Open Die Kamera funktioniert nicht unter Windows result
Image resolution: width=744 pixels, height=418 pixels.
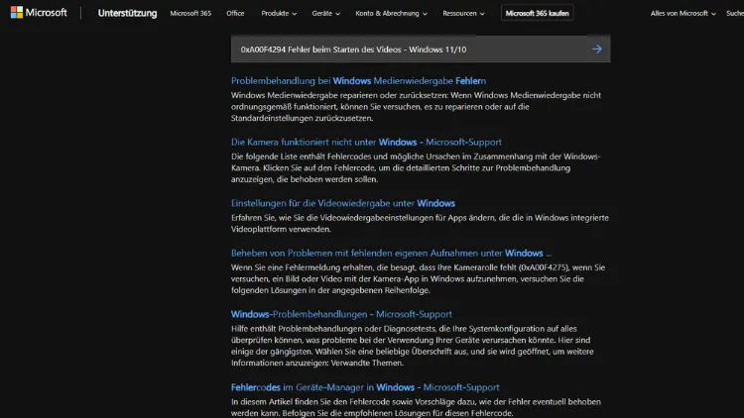366,142
